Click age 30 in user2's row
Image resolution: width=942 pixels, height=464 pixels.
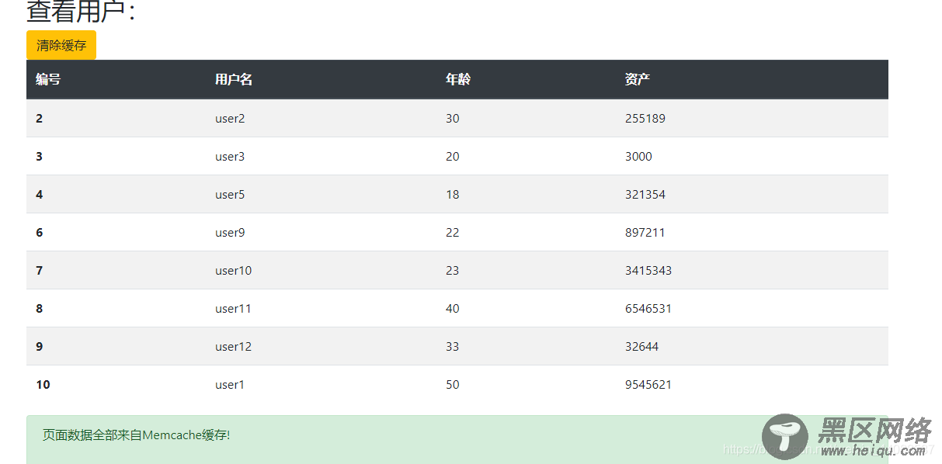(453, 119)
